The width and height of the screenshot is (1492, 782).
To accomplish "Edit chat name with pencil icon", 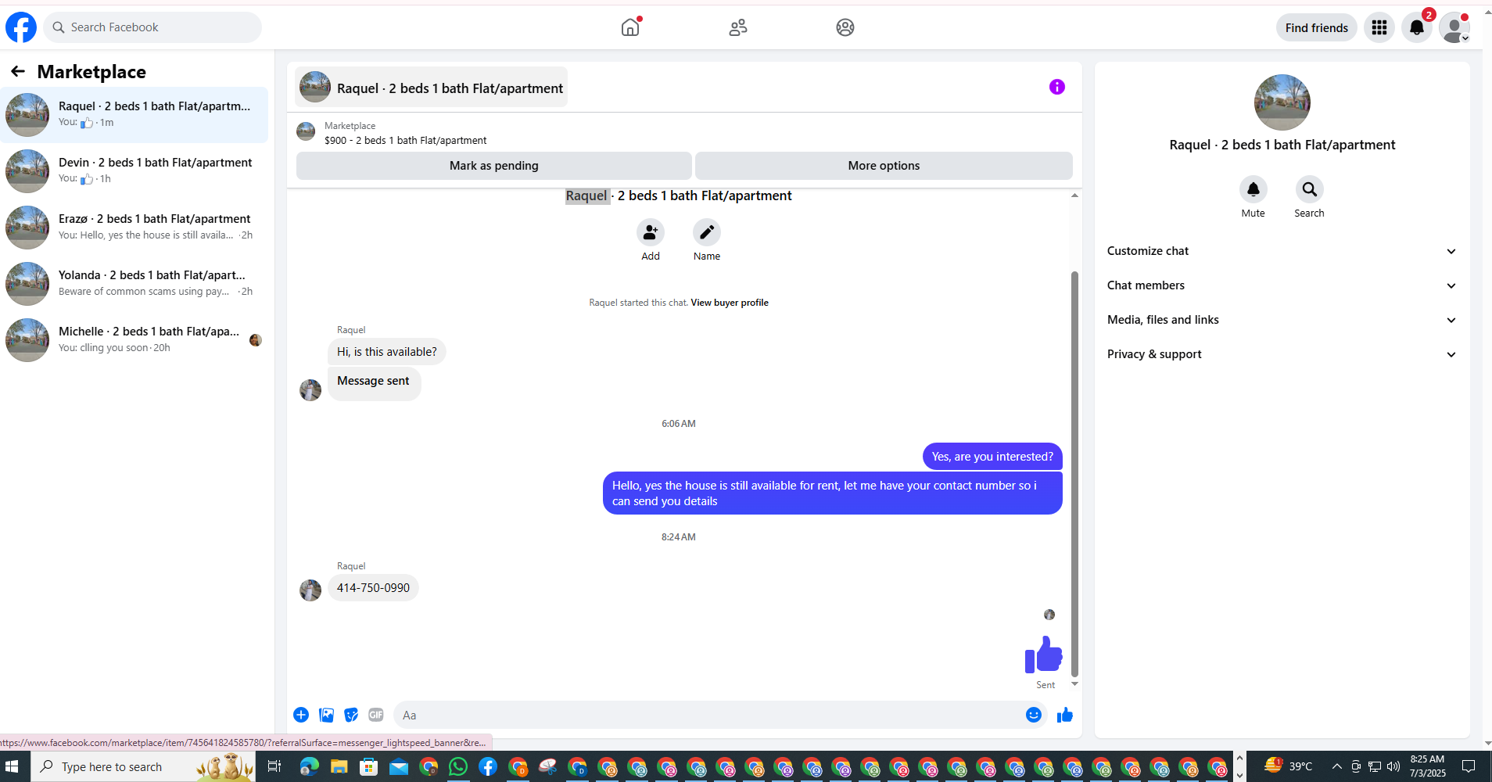I will coord(707,232).
